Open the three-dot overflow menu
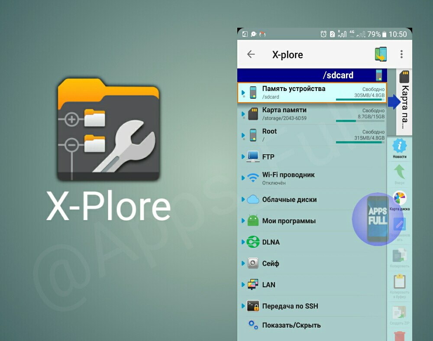 point(401,54)
